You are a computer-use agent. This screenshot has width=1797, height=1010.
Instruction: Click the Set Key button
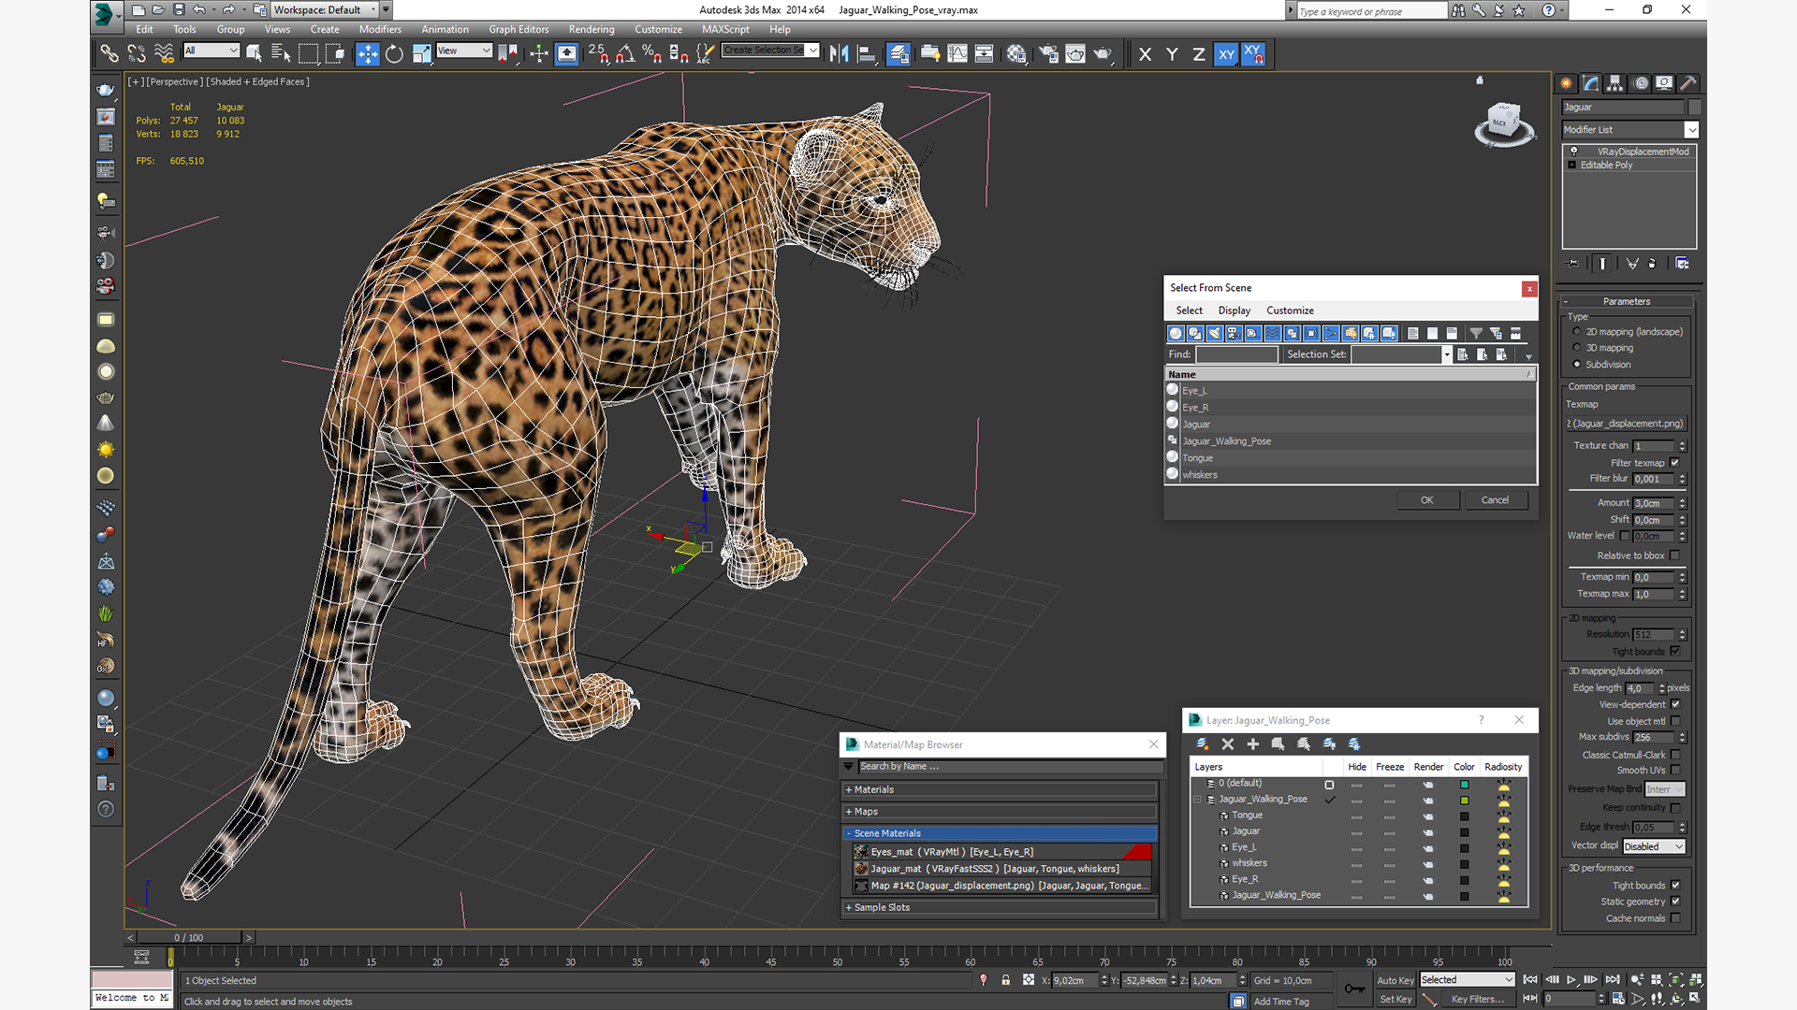point(1395,999)
